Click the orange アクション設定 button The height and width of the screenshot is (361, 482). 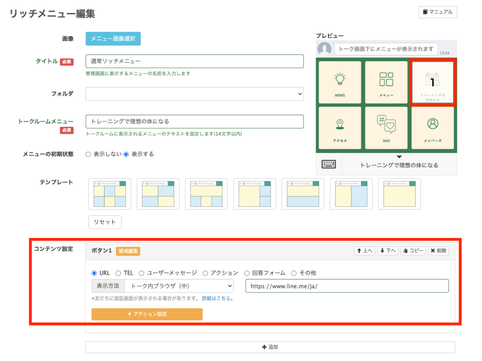147,314
